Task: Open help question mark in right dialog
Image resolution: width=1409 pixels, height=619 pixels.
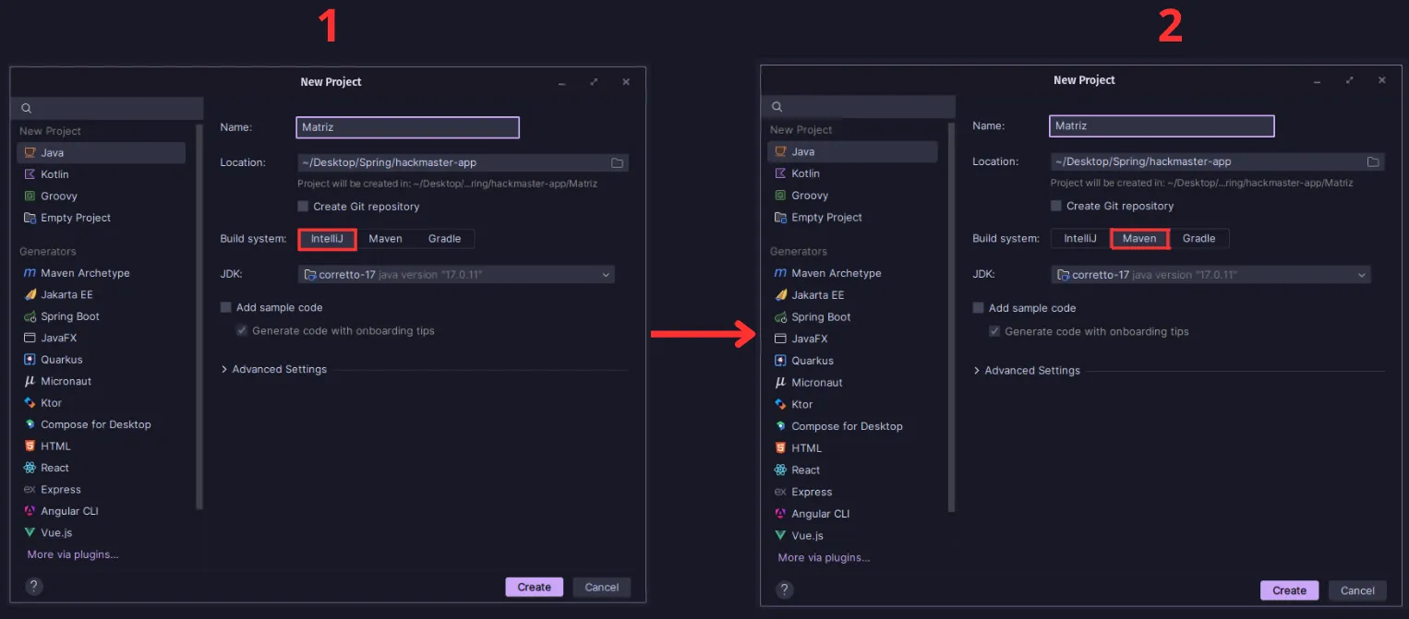Action: point(784,590)
